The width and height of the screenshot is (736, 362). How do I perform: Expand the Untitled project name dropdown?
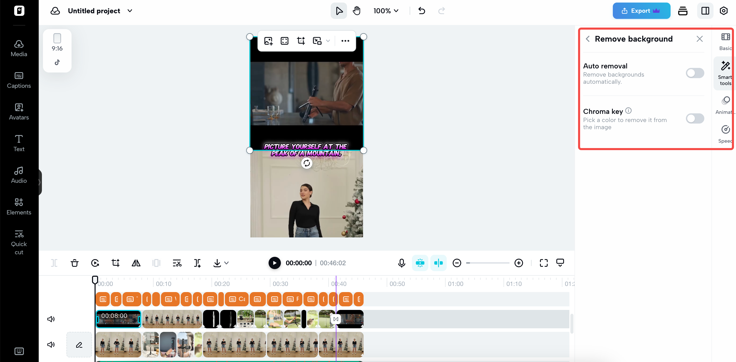[x=130, y=11]
